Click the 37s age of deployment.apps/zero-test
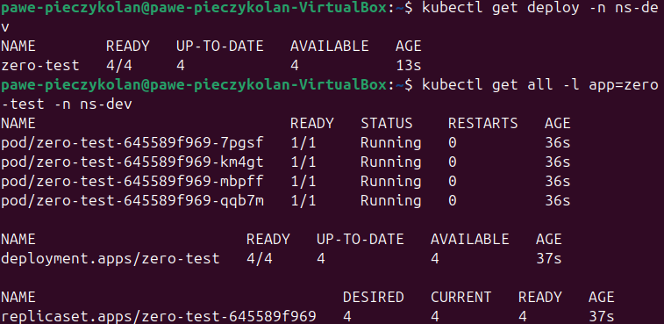 pos(549,259)
